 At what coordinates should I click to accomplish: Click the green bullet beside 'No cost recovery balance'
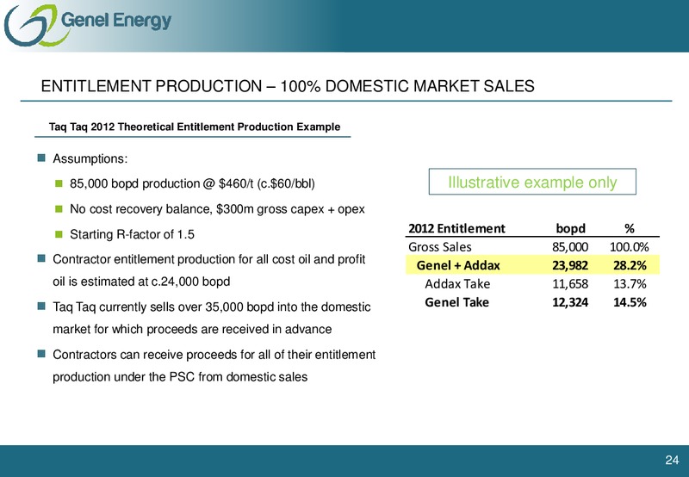(x=59, y=208)
